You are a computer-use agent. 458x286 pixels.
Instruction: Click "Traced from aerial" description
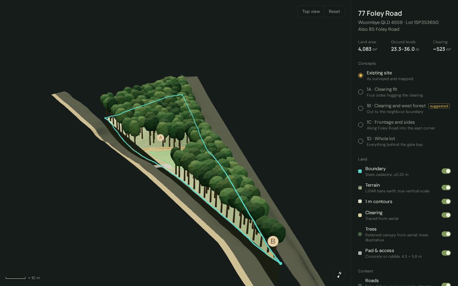click(382, 219)
